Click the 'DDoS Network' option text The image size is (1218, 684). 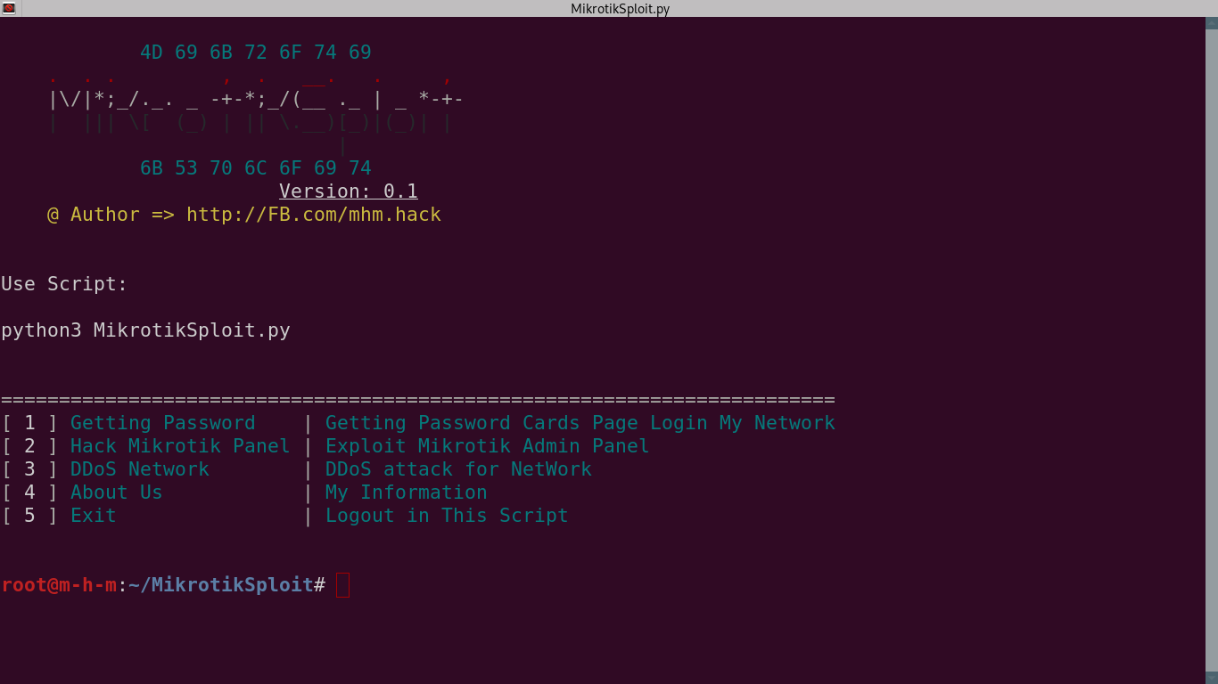click(x=140, y=469)
